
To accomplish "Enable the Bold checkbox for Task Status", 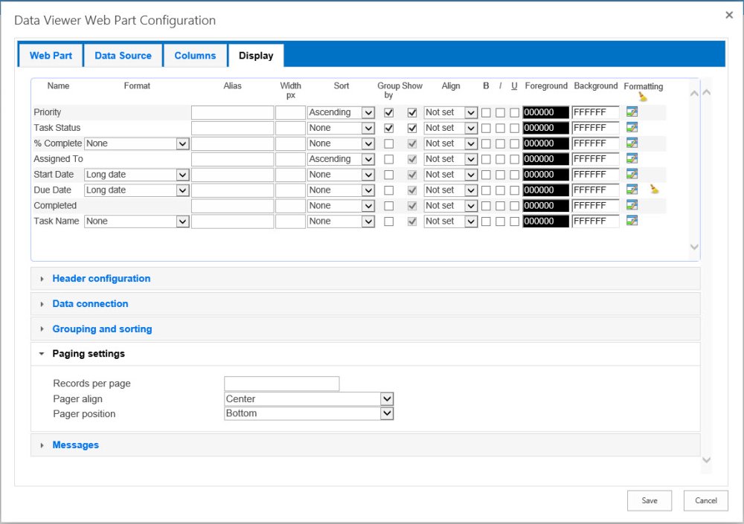I will [484, 128].
